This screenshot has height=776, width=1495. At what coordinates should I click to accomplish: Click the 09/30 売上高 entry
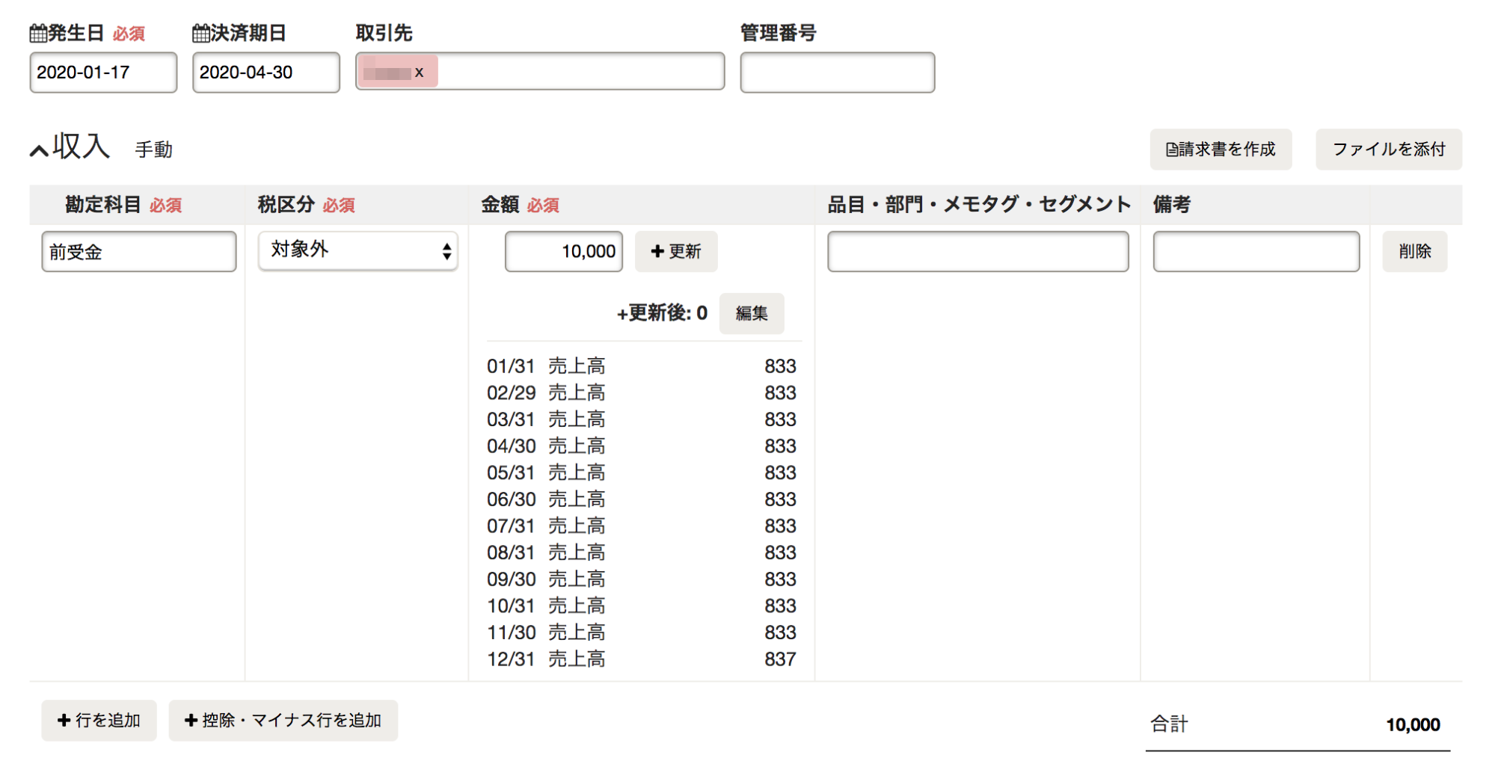coord(642,579)
